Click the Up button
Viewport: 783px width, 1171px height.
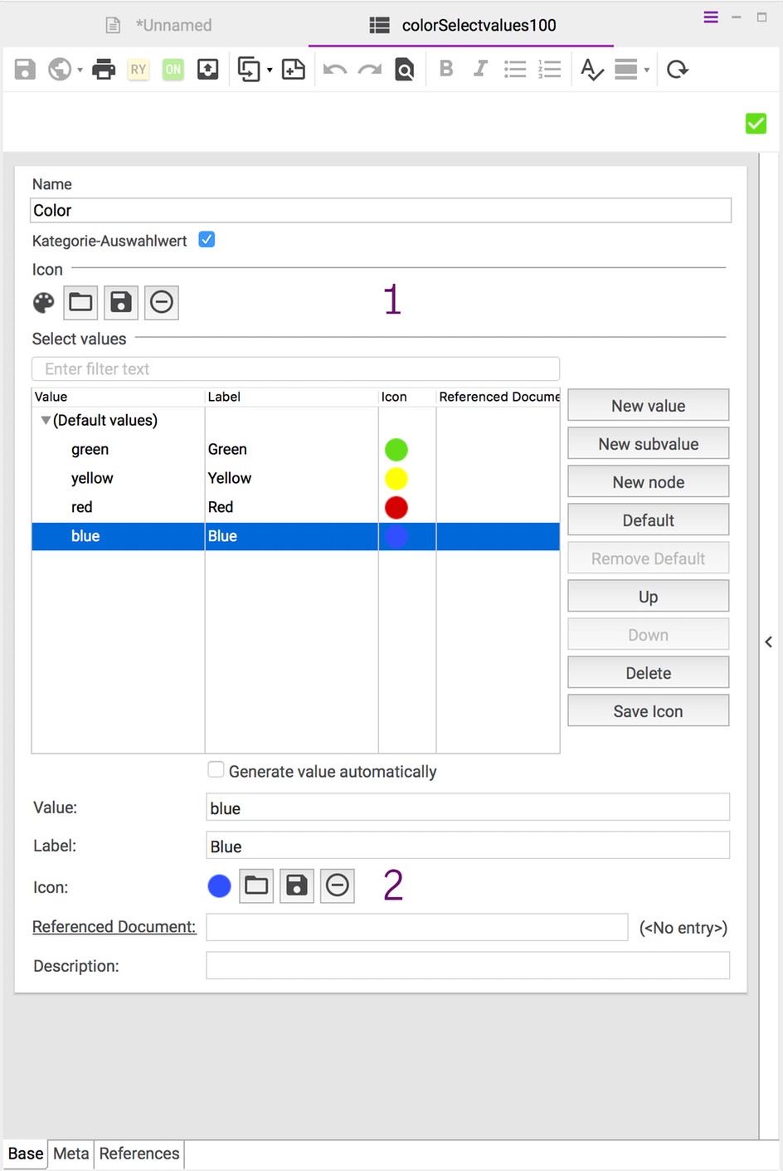click(x=649, y=596)
